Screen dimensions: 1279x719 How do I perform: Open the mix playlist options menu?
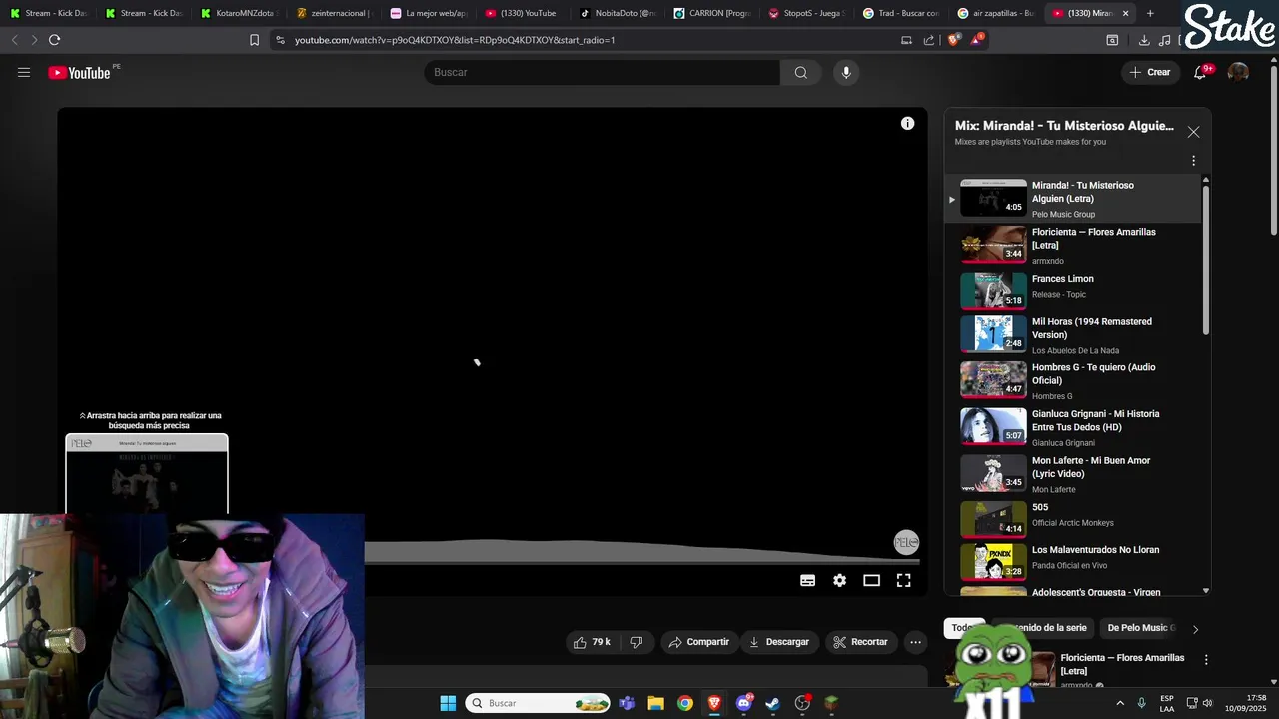[x=1193, y=161]
